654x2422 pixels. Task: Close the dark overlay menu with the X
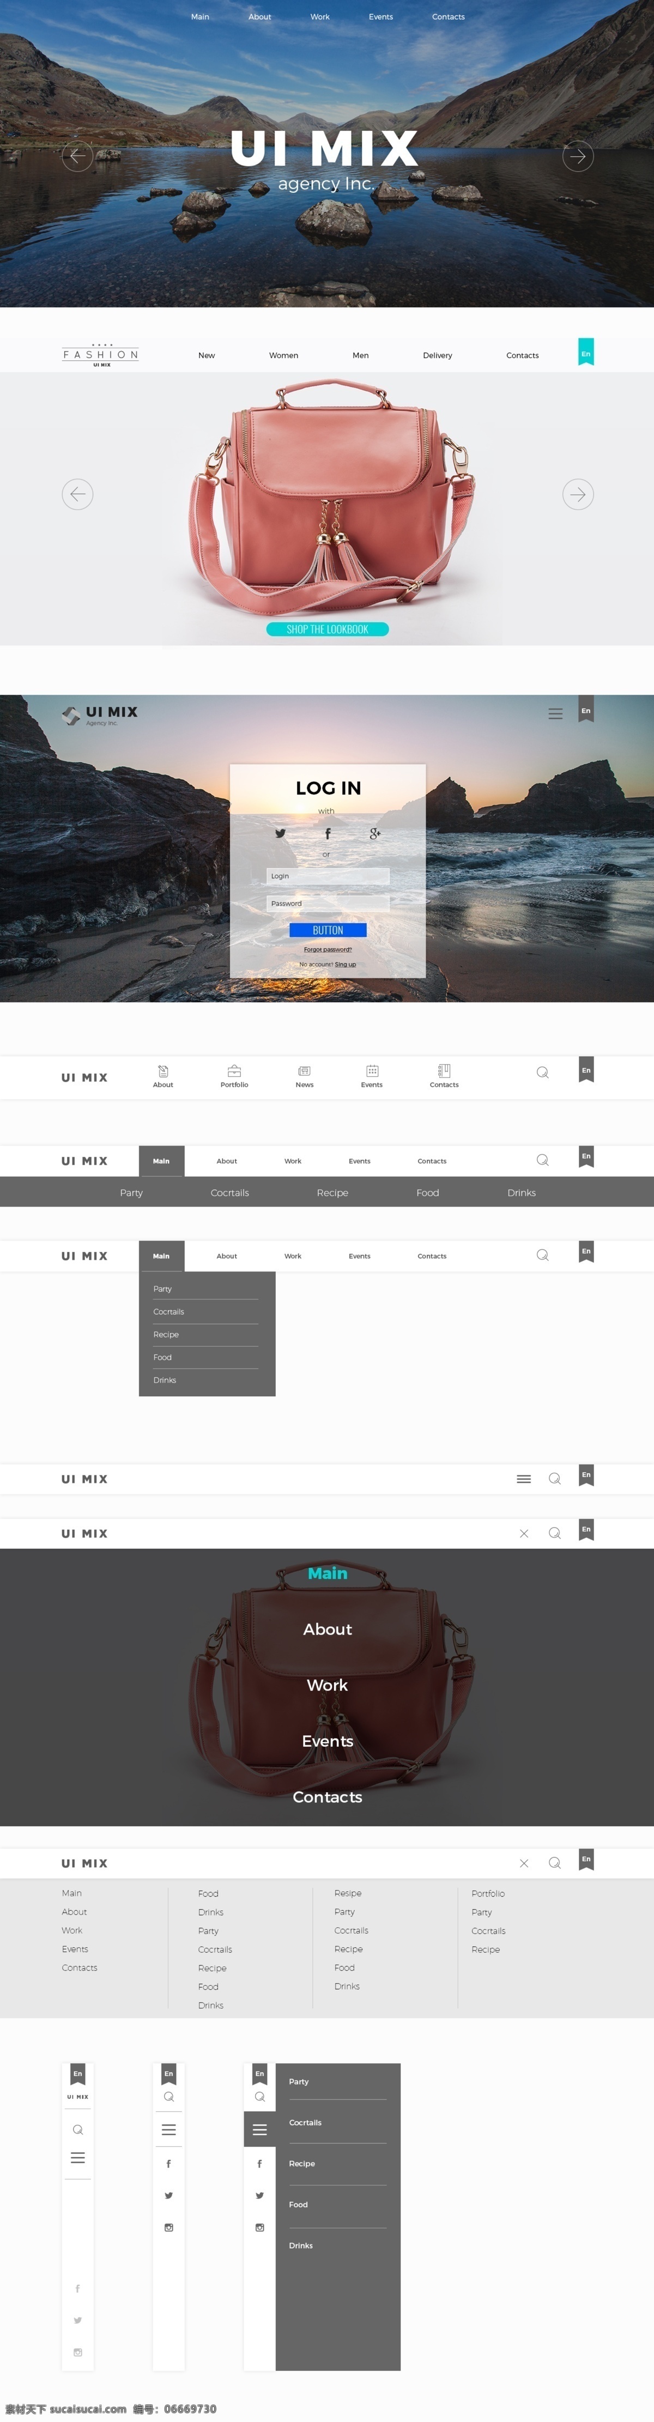pos(523,1534)
